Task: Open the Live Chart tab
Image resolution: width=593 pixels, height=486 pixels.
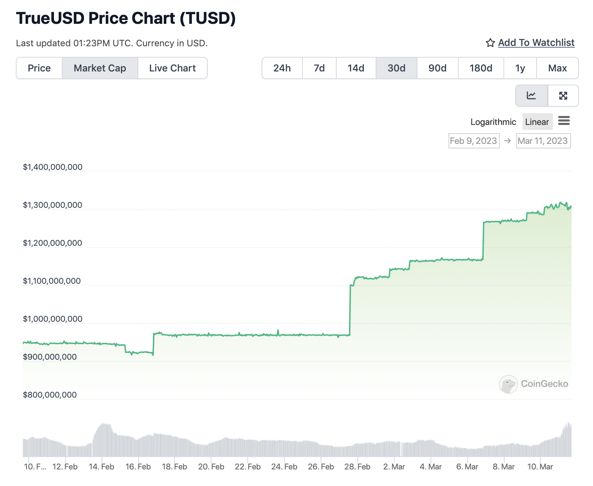Action: point(172,68)
